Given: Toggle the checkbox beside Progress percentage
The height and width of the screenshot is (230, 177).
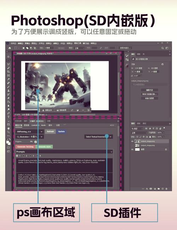Looking at the screenshot, I should click(x=35, y=142).
